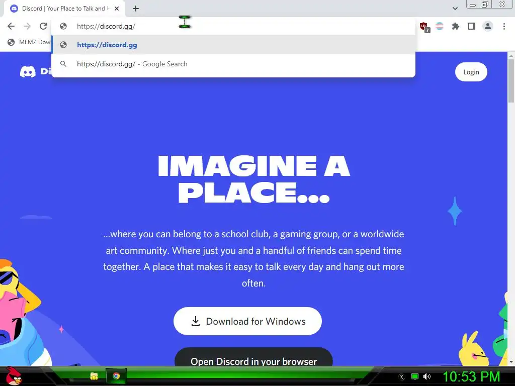Image resolution: width=515 pixels, height=386 pixels.
Task: Click the address bar URL field
Action: (233, 26)
